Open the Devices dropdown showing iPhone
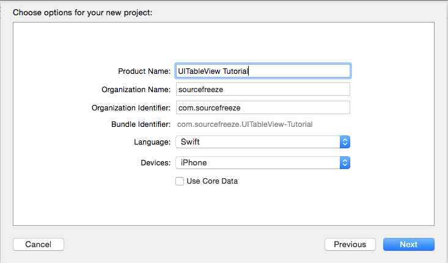The height and width of the screenshot is (263, 448). [x=263, y=162]
